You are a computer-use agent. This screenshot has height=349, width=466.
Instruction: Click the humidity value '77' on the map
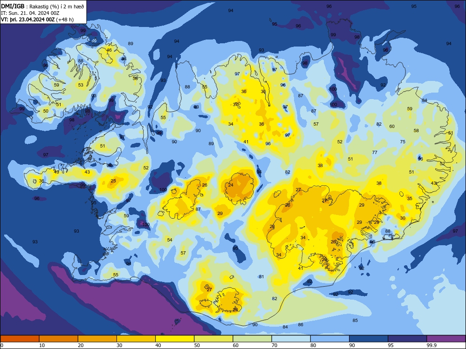tap(375, 153)
